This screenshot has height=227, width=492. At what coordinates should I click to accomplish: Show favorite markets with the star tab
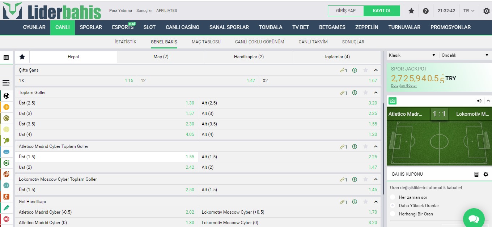[22, 57]
